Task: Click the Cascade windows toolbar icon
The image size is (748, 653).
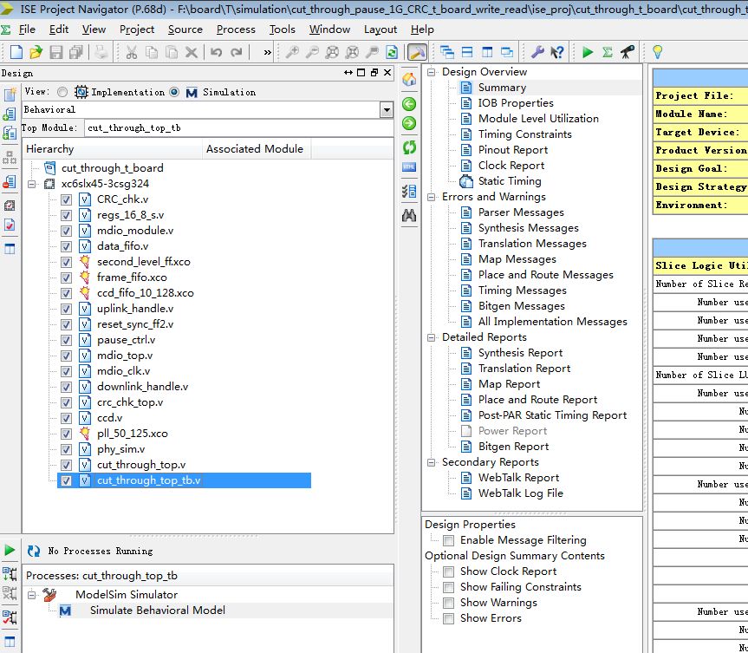Action: click(x=447, y=52)
